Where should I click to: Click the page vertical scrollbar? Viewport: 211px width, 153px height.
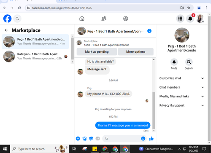point(209,79)
